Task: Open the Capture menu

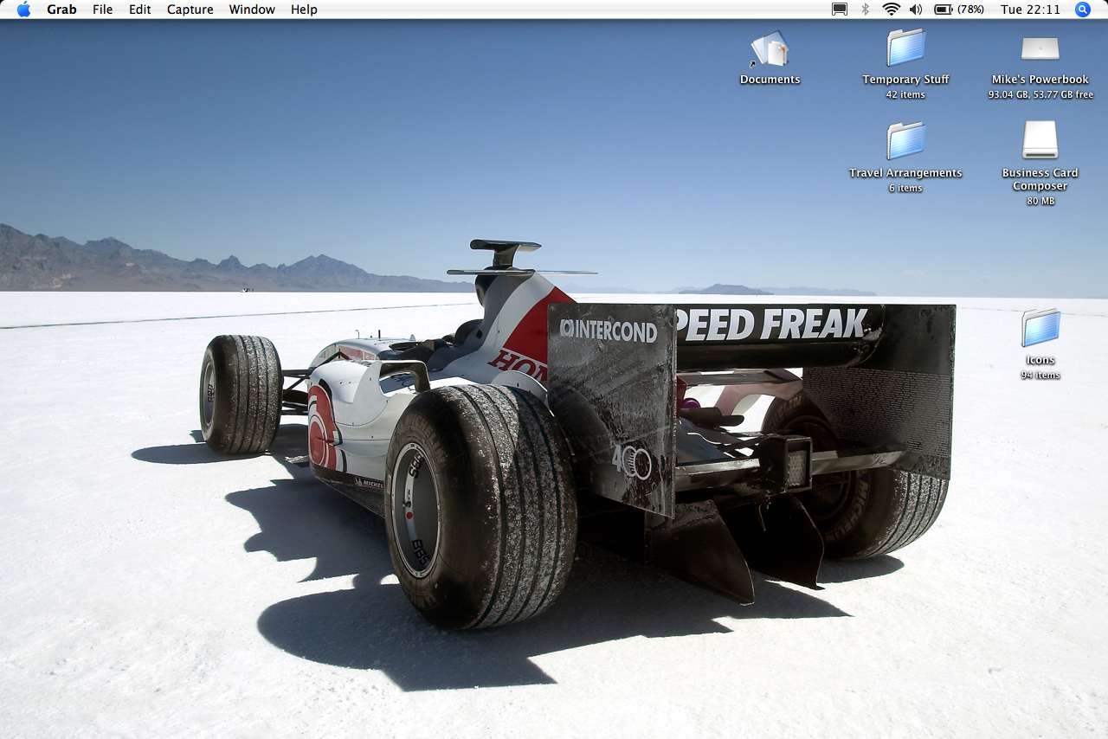Action: pyautogui.click(x=190, y=10)
